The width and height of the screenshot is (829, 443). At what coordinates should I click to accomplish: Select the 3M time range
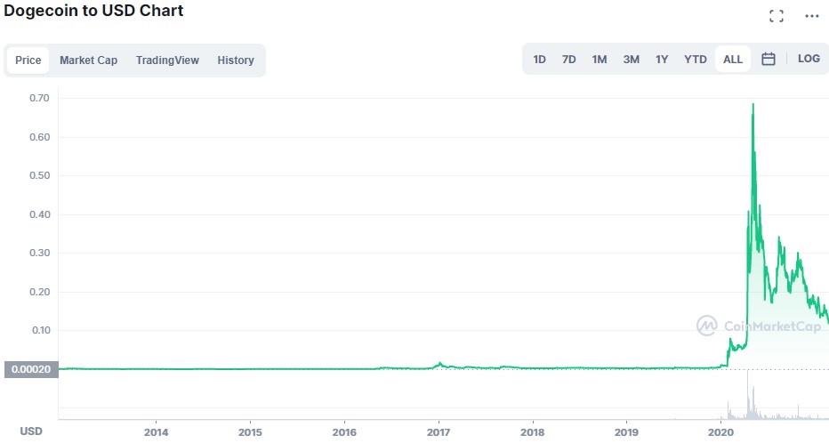coord(632,60)
